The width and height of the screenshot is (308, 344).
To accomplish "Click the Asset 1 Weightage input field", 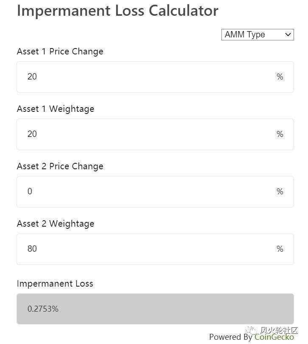I will [144, 134].
